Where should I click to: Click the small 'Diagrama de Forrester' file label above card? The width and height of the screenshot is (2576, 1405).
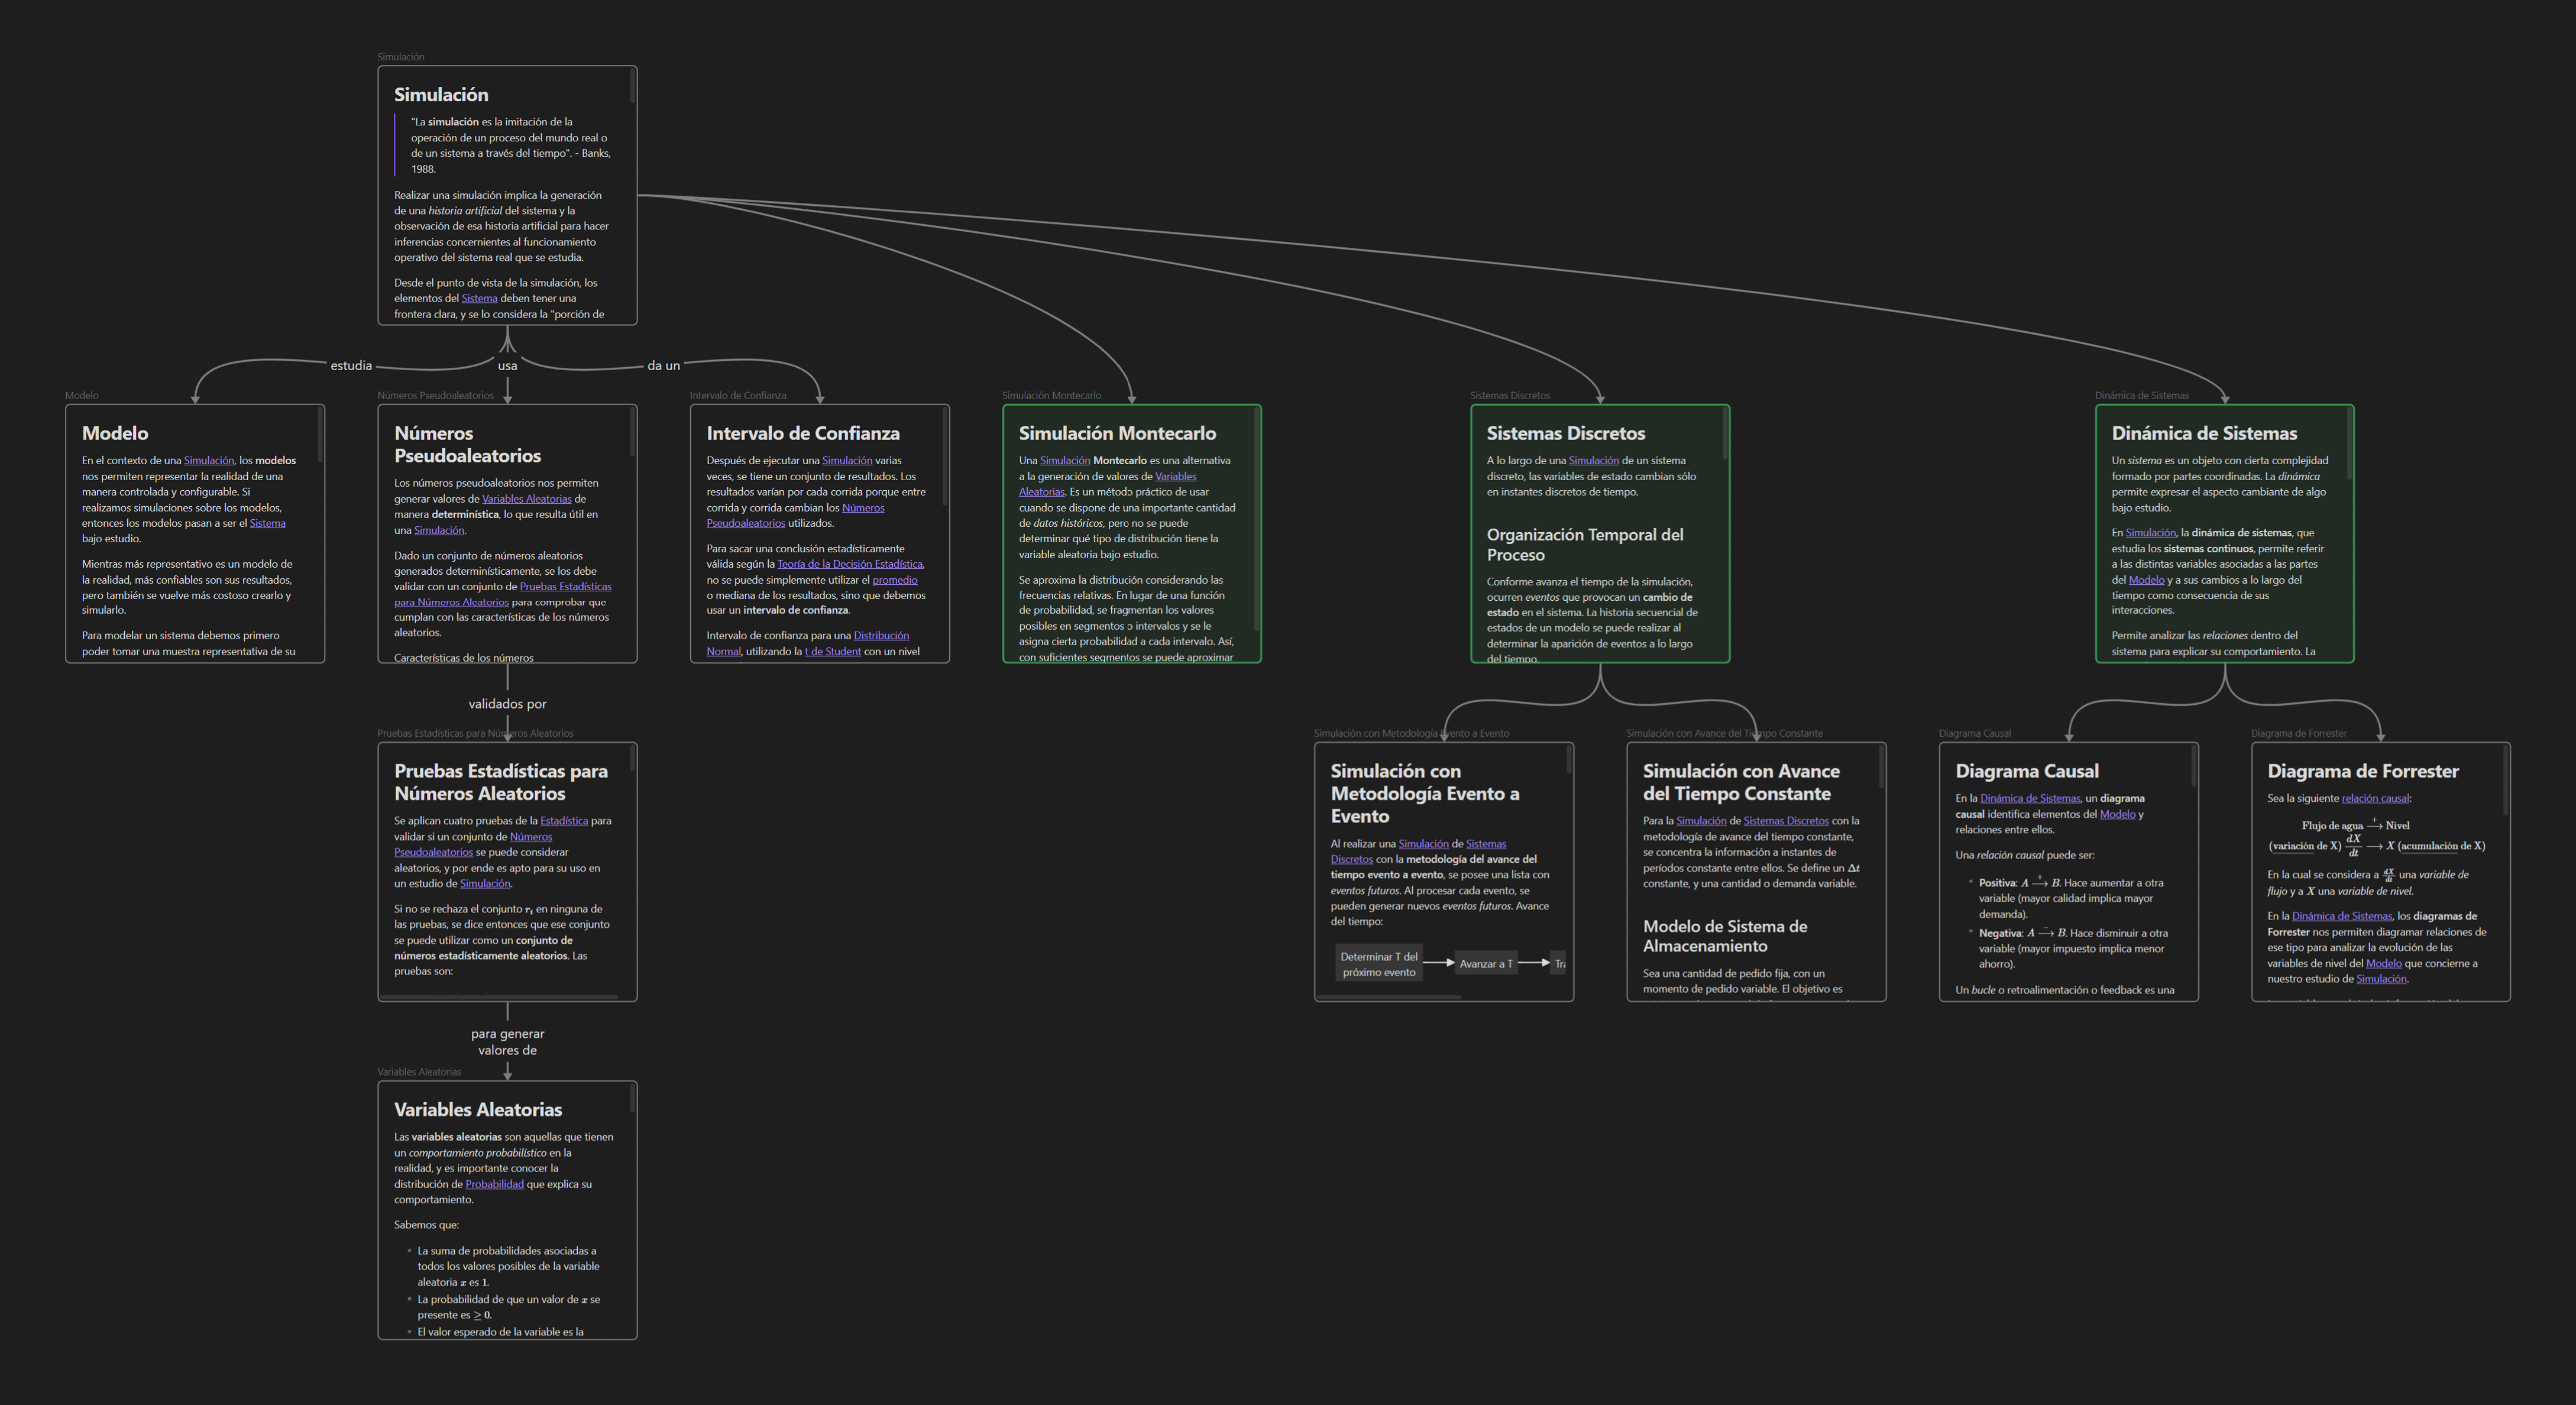(2299, 733)
